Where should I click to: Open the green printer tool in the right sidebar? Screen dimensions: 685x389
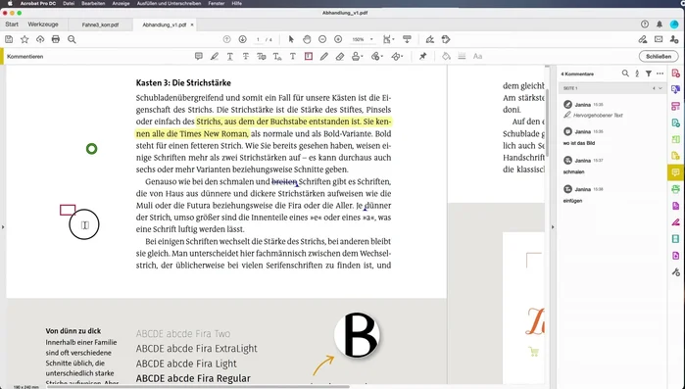(676, 189)
